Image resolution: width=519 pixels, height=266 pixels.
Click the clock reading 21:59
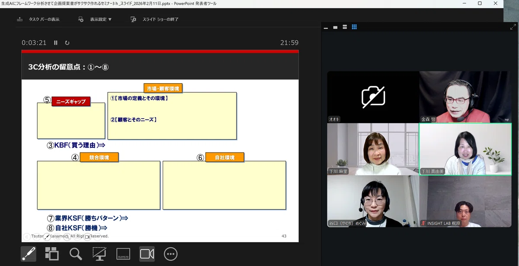(289, 43)
